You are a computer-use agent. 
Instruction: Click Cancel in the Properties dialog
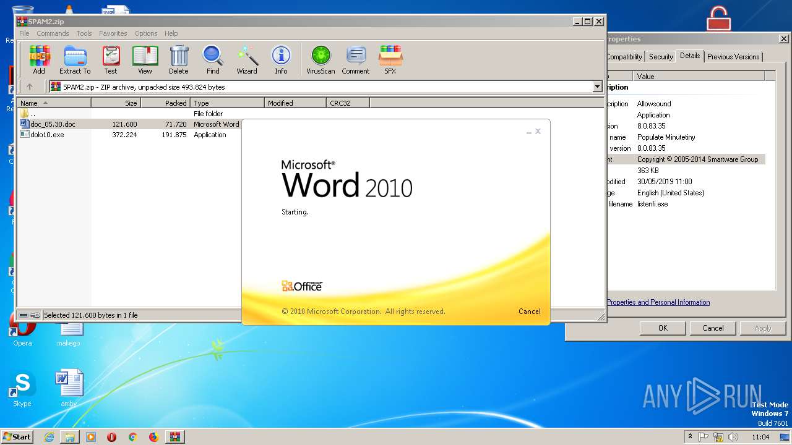tap(713, 328)
